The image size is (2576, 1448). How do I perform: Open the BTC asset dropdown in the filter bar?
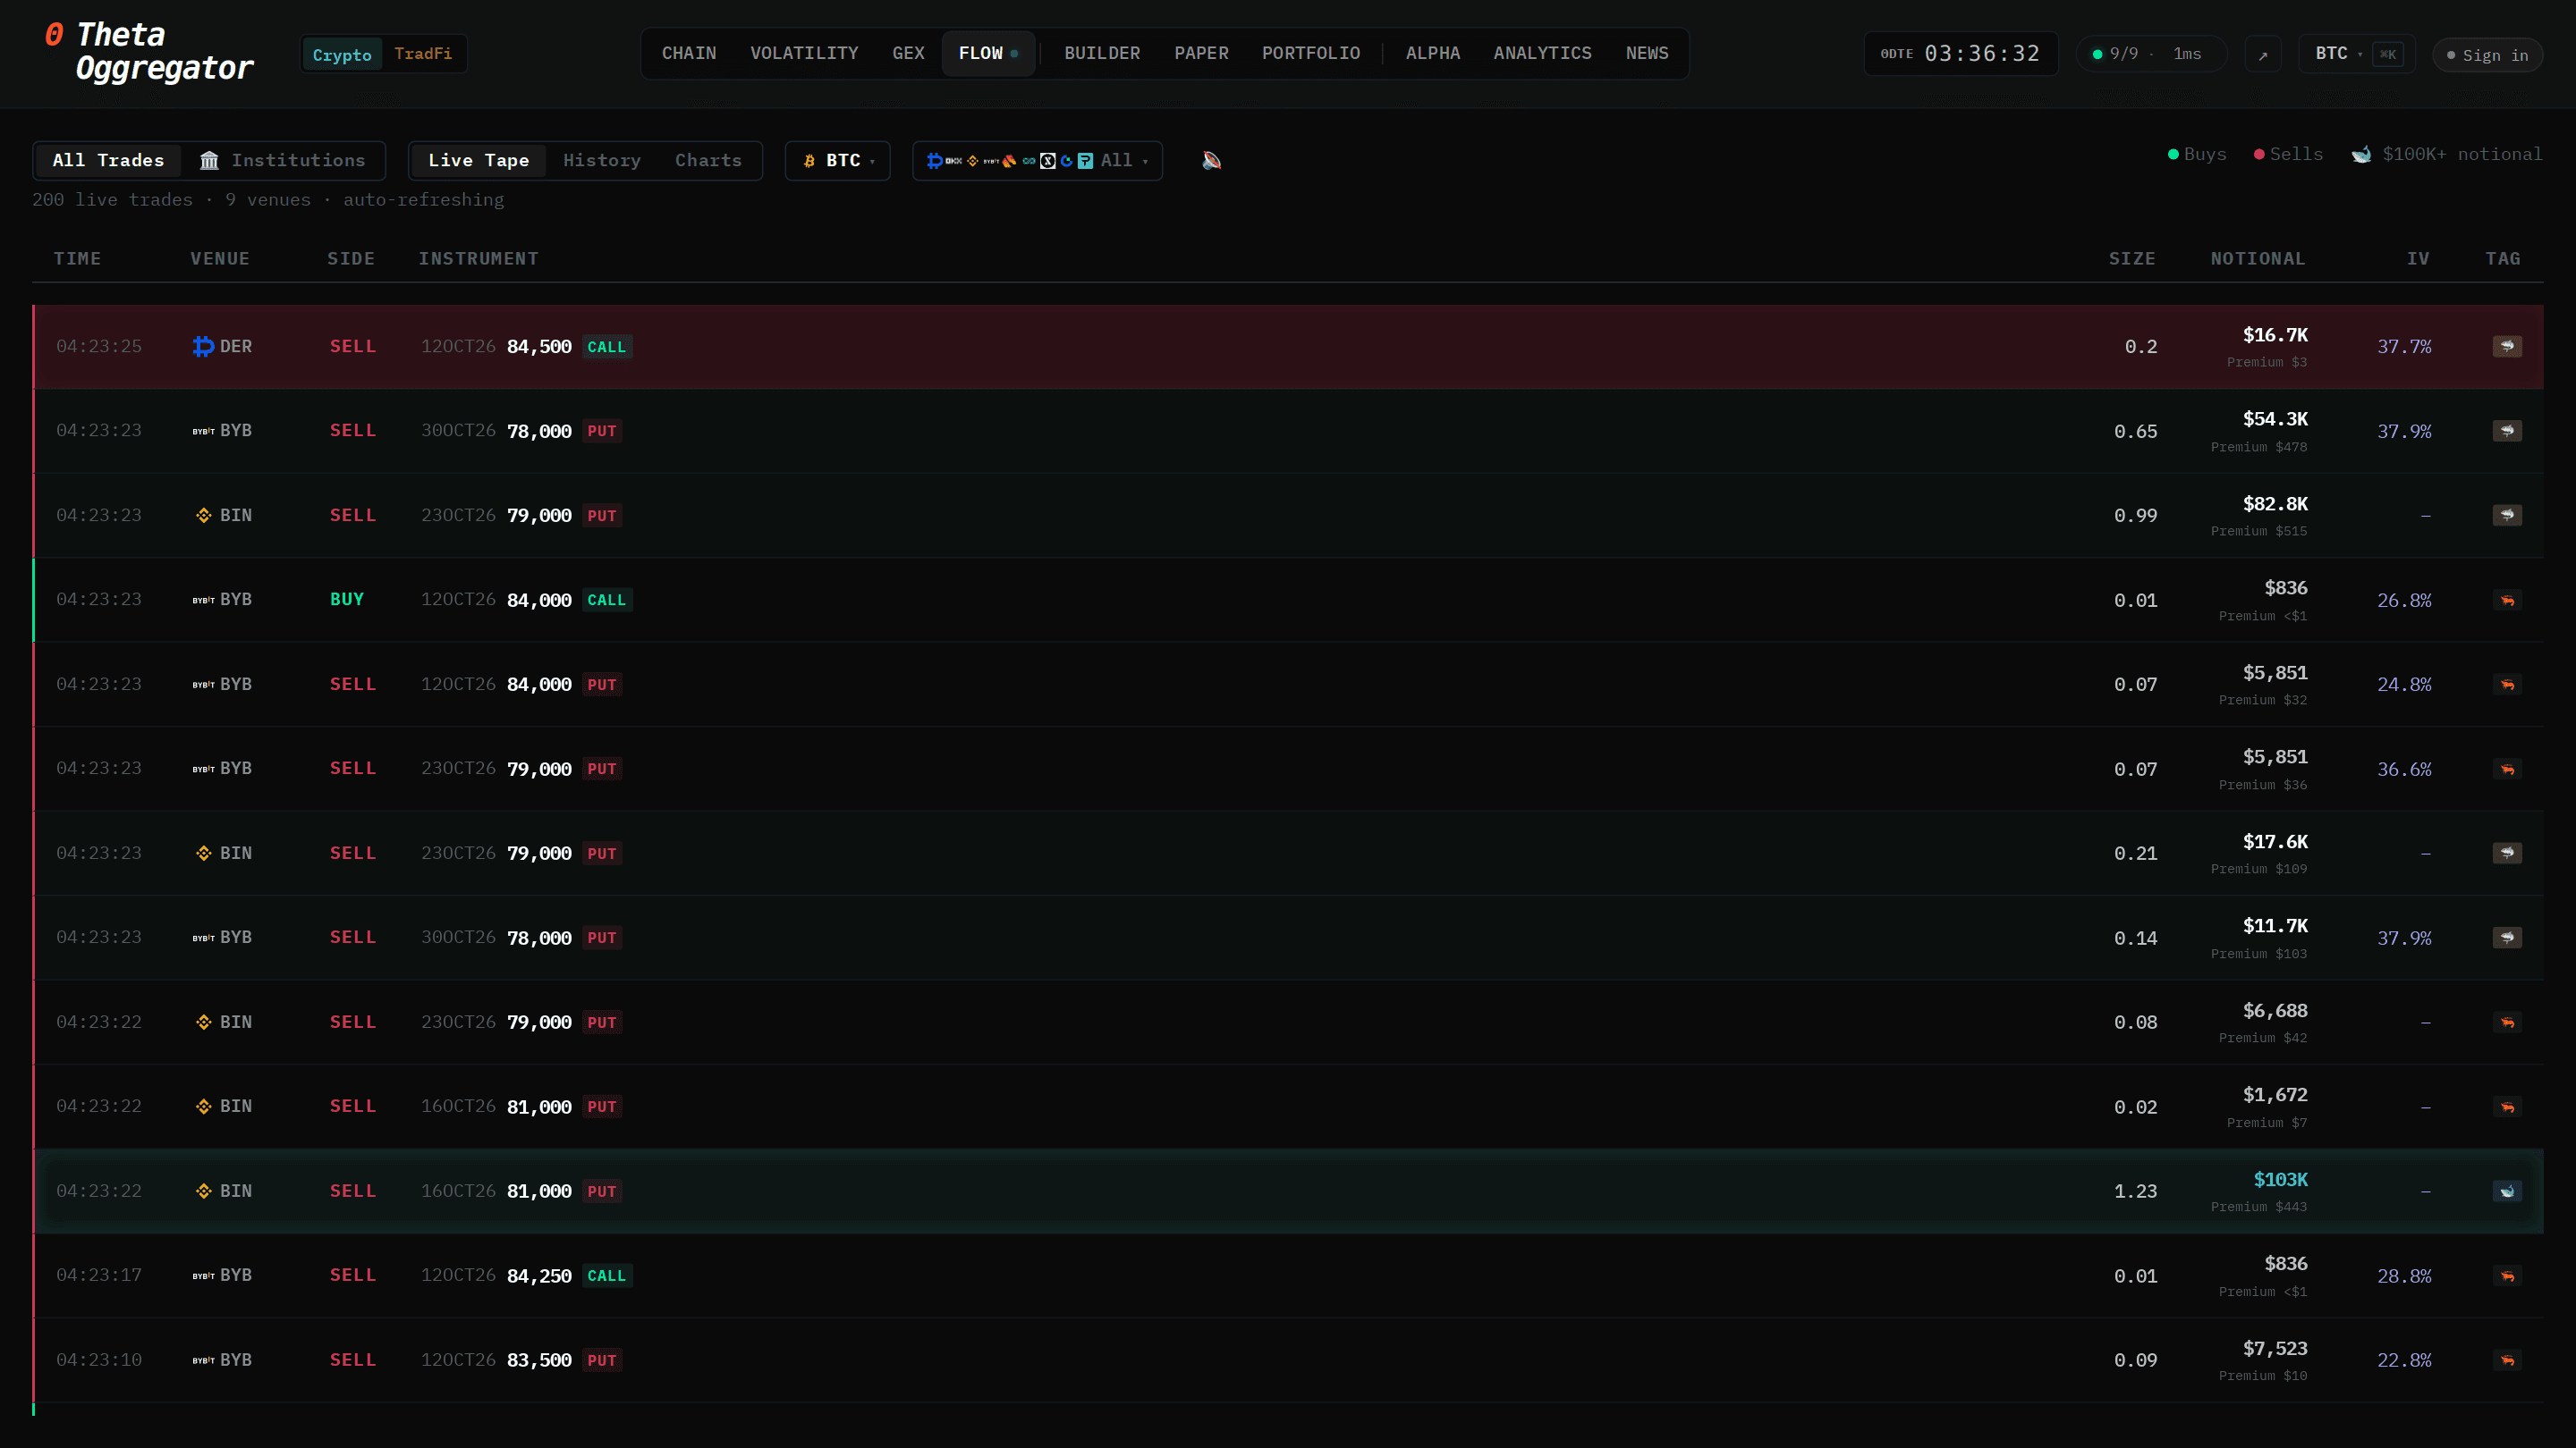838,161
